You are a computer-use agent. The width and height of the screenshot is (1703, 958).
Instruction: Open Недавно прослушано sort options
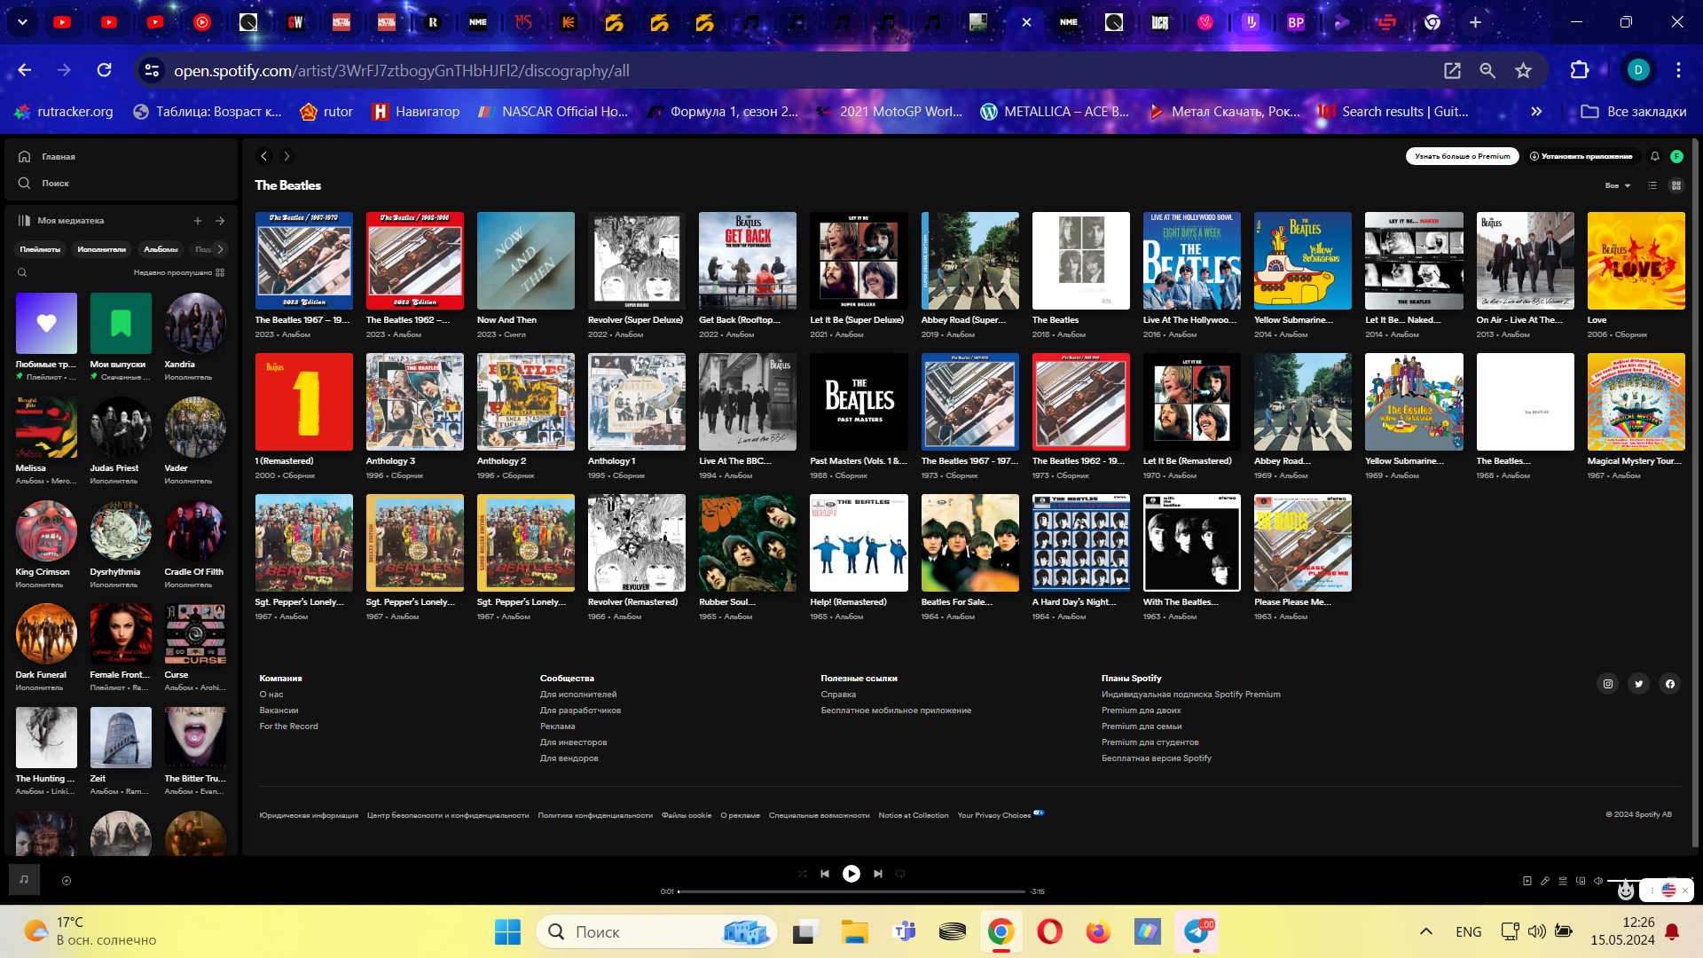coord(178,272)
